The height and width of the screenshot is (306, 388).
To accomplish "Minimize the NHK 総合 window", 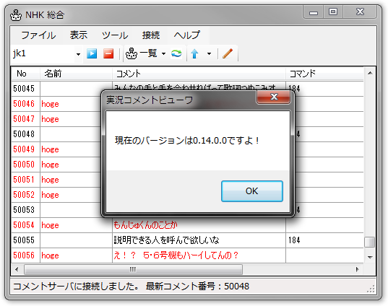I will [314, 12].
